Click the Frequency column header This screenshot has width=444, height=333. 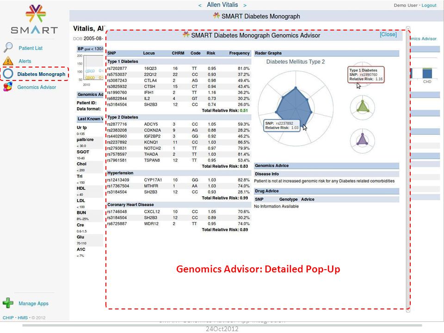tap(239, 53)
